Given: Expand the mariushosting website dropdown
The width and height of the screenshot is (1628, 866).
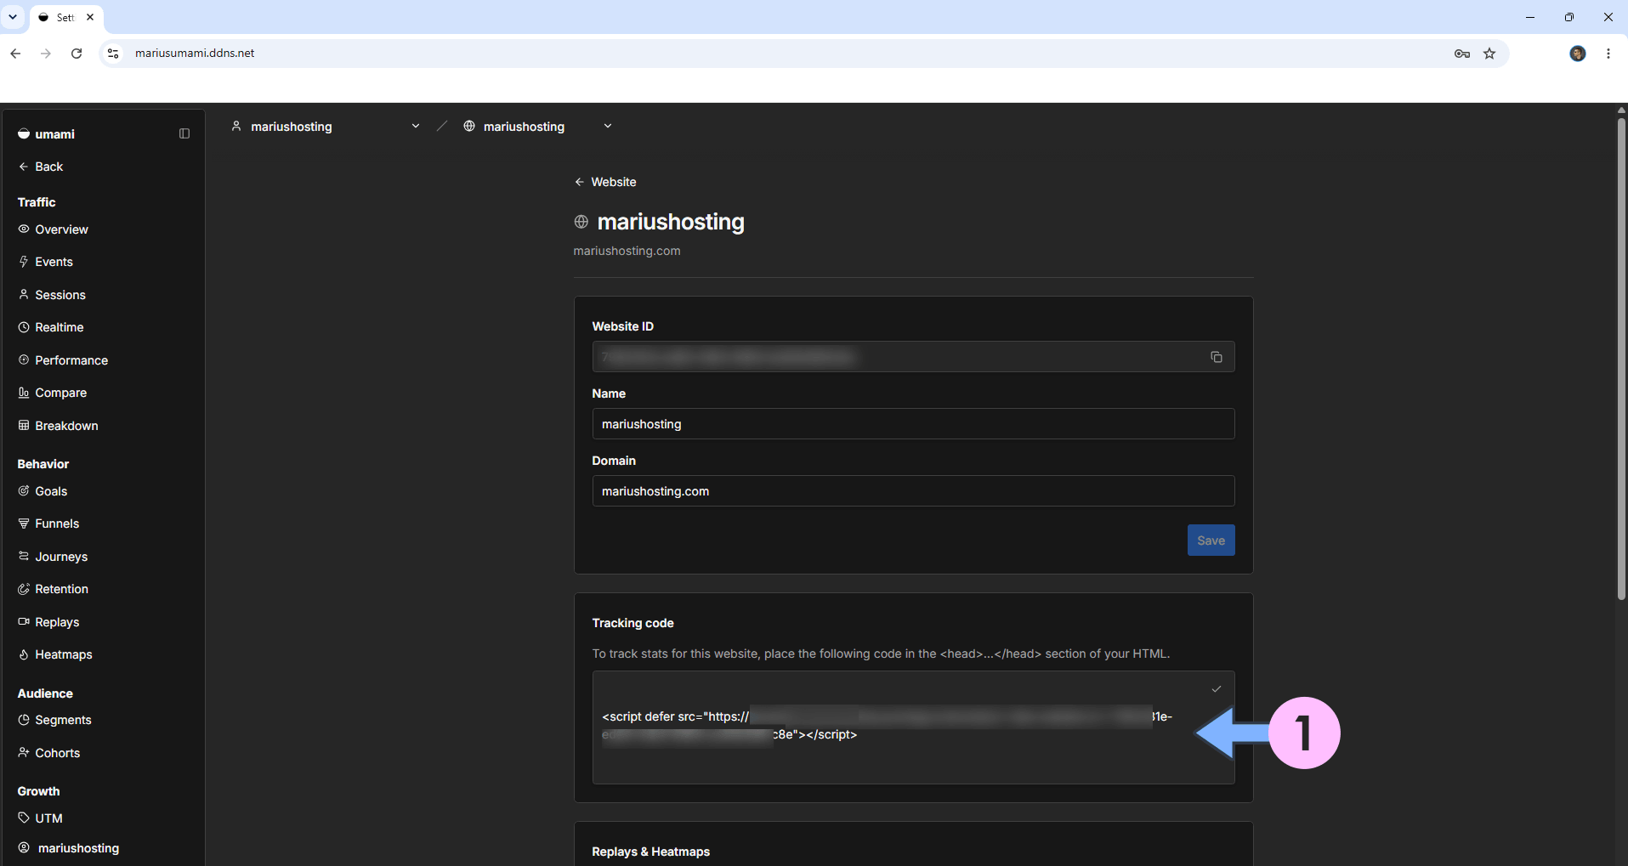Looking at the screenshot, I should pos(608,127).
